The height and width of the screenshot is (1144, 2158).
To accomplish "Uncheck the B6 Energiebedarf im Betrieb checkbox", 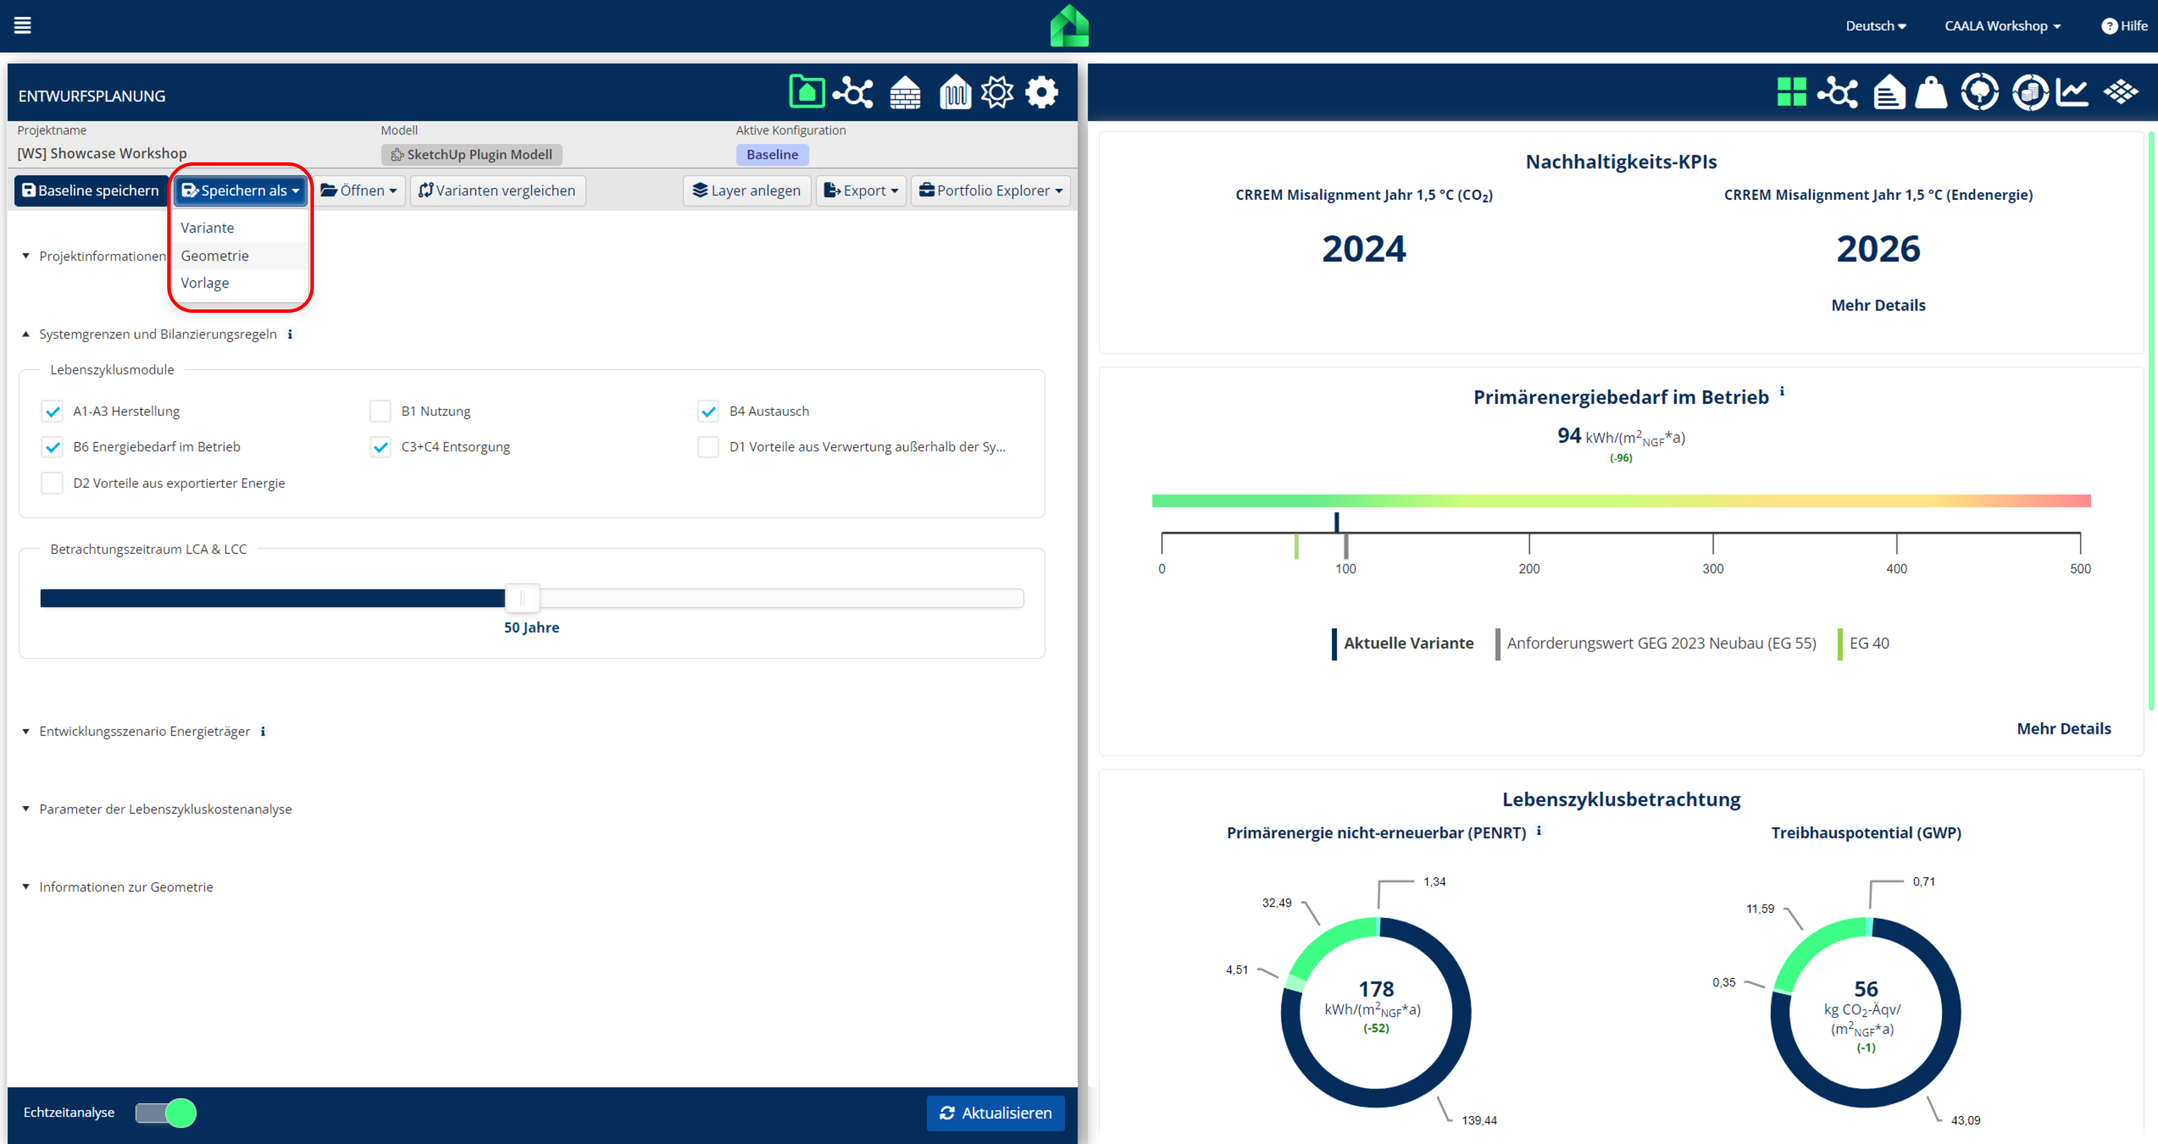I will (52, 447).
